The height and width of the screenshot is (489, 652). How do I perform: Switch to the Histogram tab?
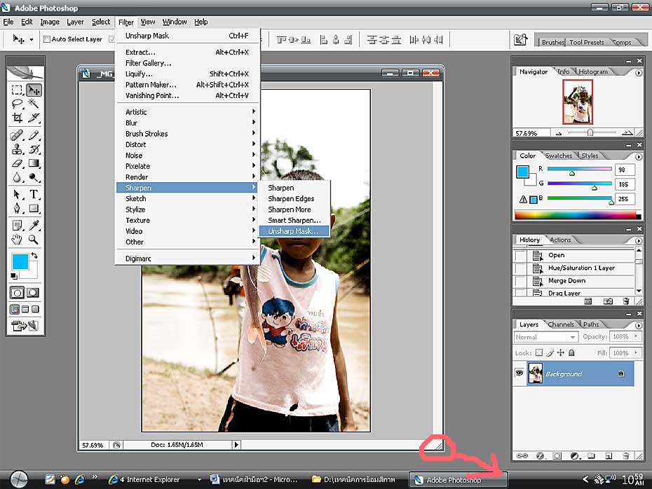point(593,72)
